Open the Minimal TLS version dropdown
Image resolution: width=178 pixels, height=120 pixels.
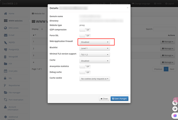point(95,55)
